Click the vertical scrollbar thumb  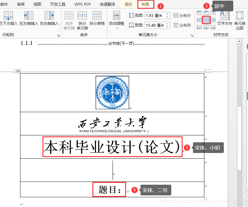click(239, 138)
